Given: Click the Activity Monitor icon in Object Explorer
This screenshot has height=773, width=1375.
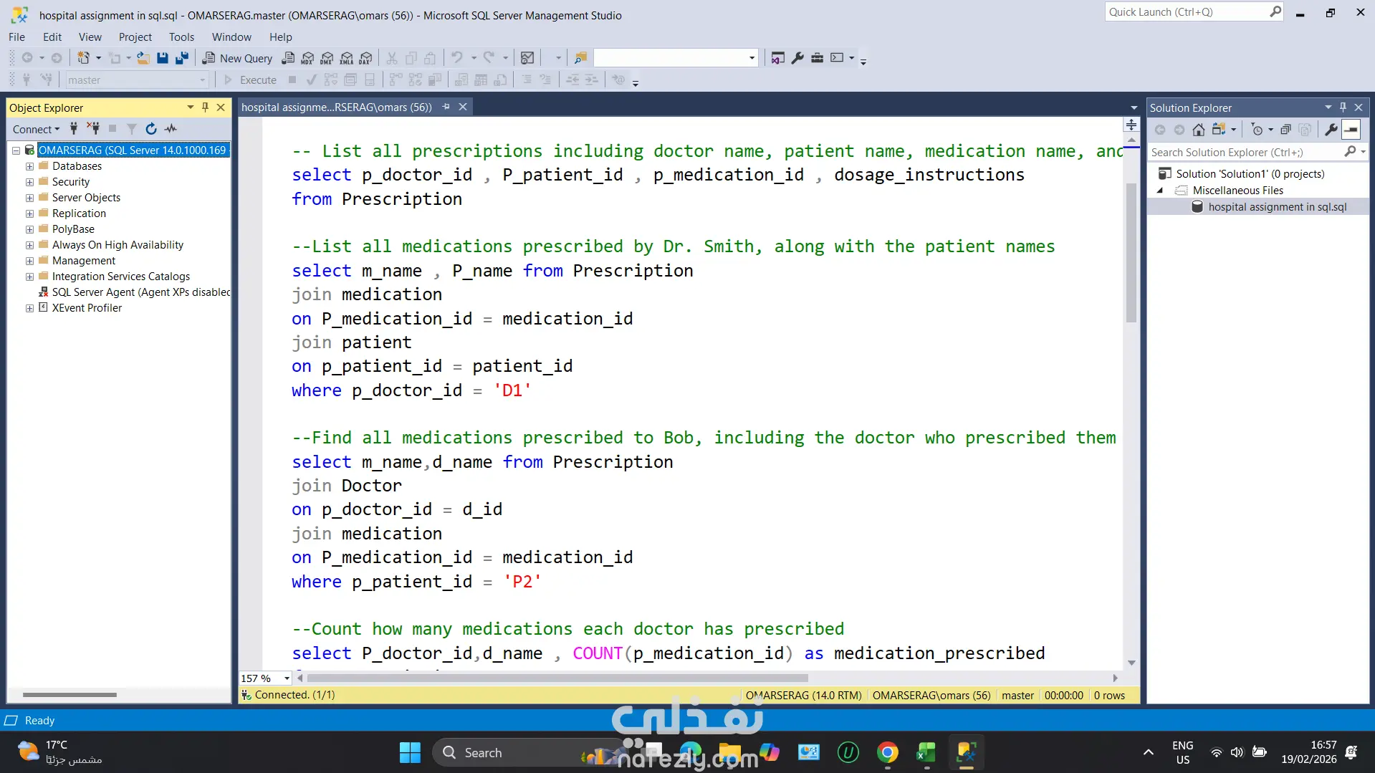Looking at the screenshot, I should click(x=171, y=129).
